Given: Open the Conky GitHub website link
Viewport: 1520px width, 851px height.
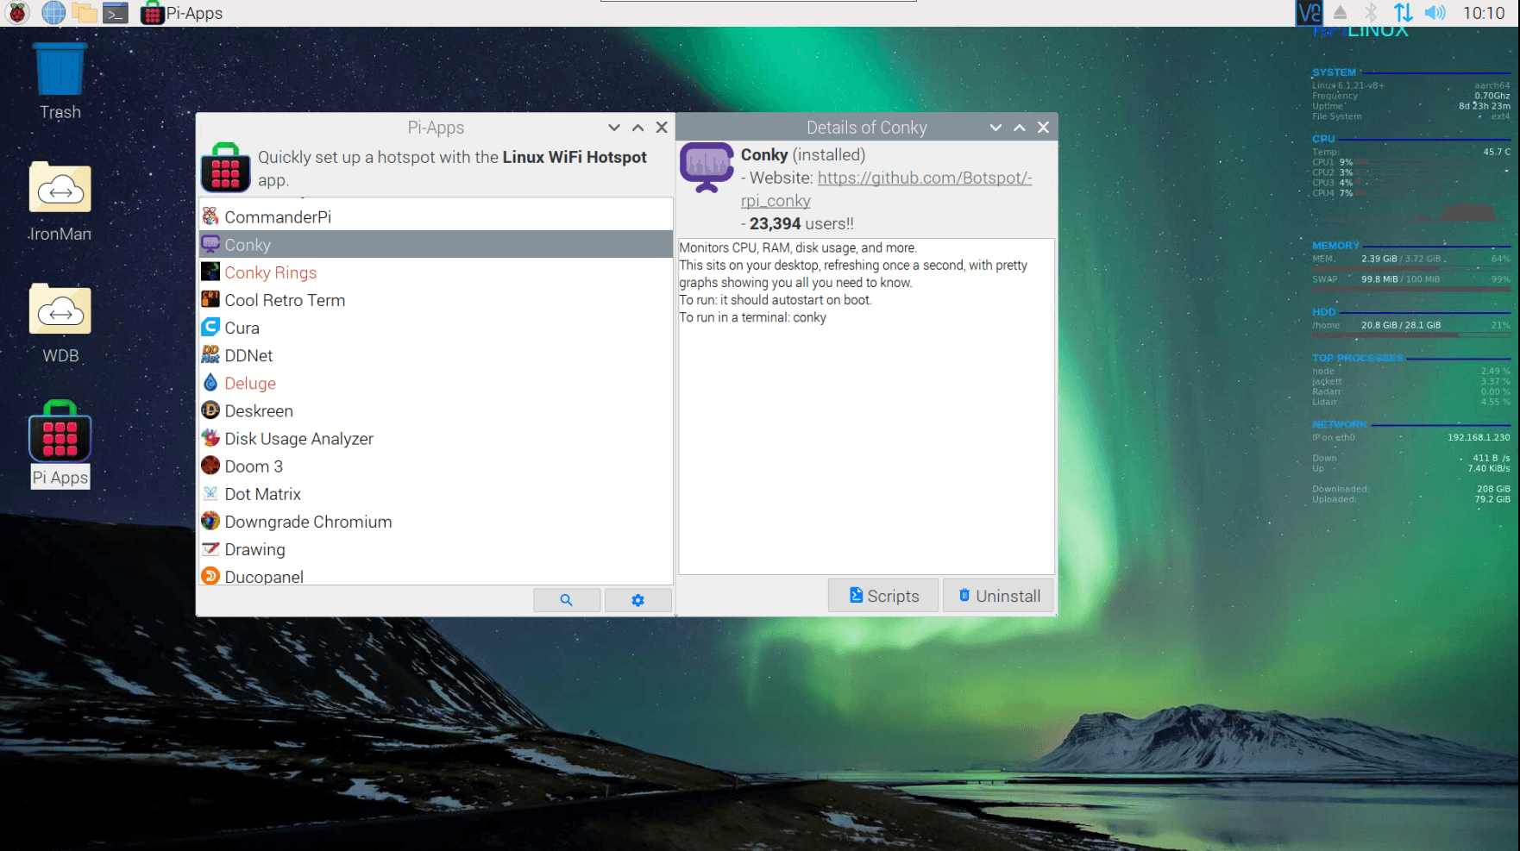Looking at the screenshot, I should [x=924, y=178].
